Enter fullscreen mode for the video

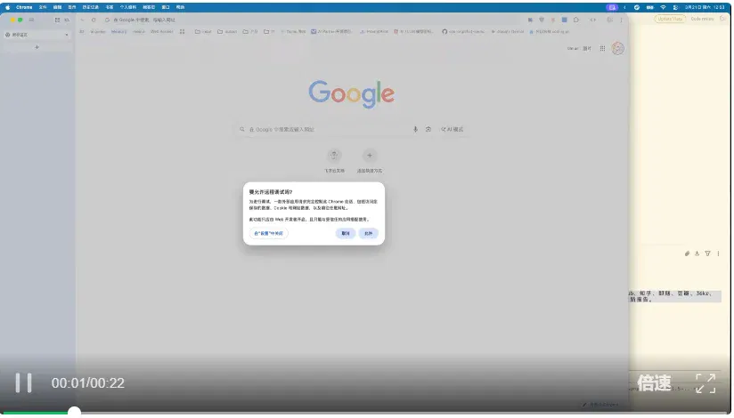pos(705,383)
